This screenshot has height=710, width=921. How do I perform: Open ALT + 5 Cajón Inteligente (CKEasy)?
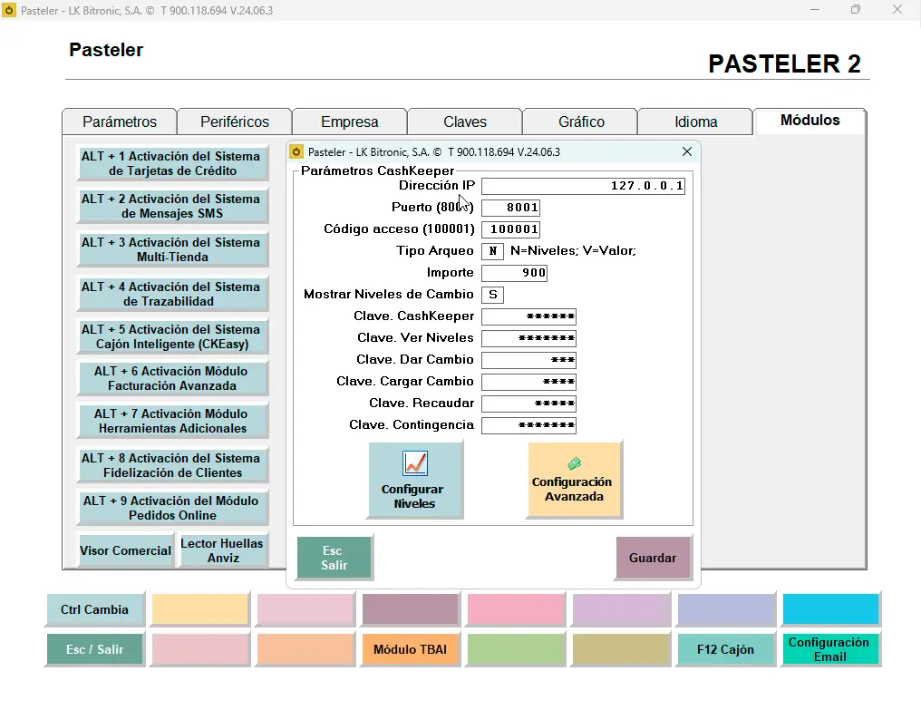[172, 336]
